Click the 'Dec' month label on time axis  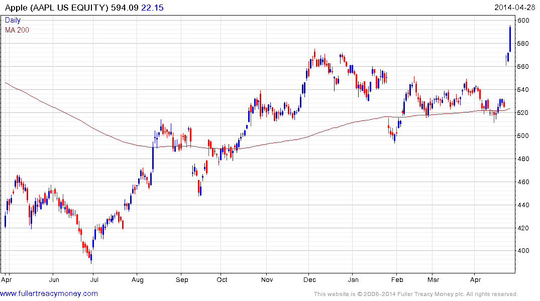[x=309, y=279]
